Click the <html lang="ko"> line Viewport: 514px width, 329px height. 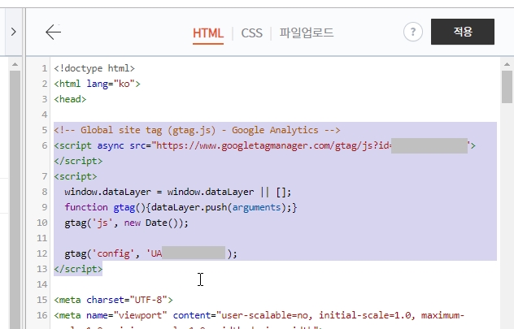97,84
